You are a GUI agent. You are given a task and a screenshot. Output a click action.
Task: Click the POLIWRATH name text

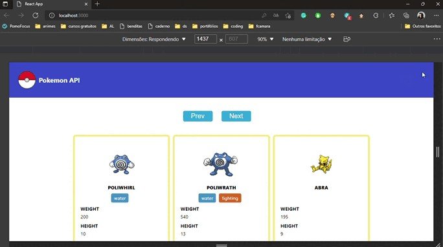pyautogui.click(x=221, y=188)
